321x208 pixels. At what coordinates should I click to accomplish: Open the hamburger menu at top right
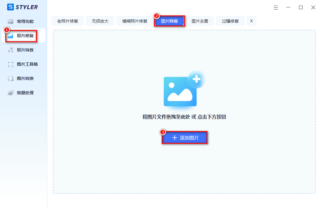click(x=276, y=7)
